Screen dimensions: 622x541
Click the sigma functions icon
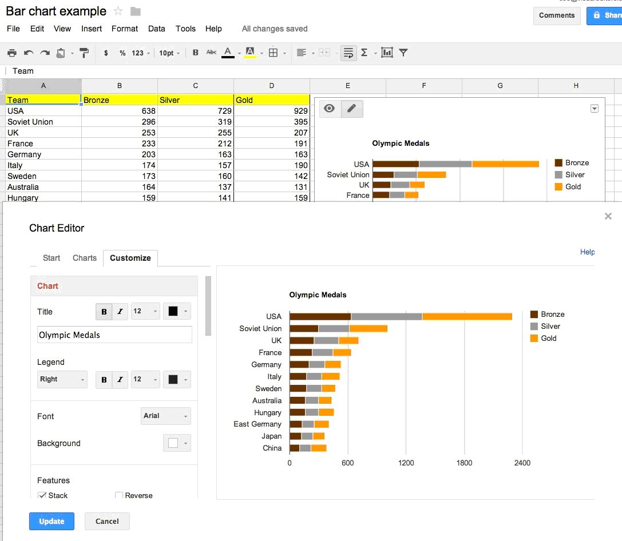point(364,53)
